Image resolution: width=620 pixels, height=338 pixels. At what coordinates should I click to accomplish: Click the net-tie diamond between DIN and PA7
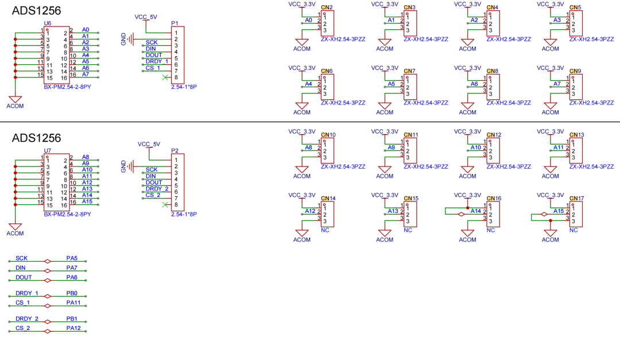(48, 271)
